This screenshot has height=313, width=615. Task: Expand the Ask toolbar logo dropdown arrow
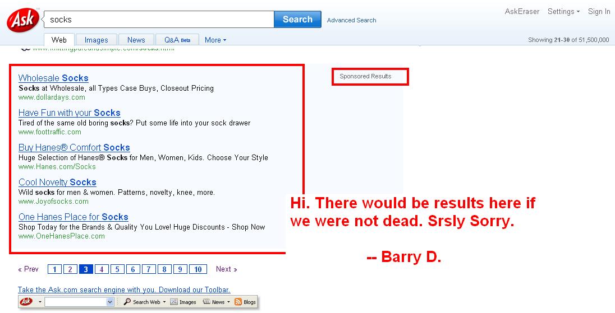[x=40, y=302]
